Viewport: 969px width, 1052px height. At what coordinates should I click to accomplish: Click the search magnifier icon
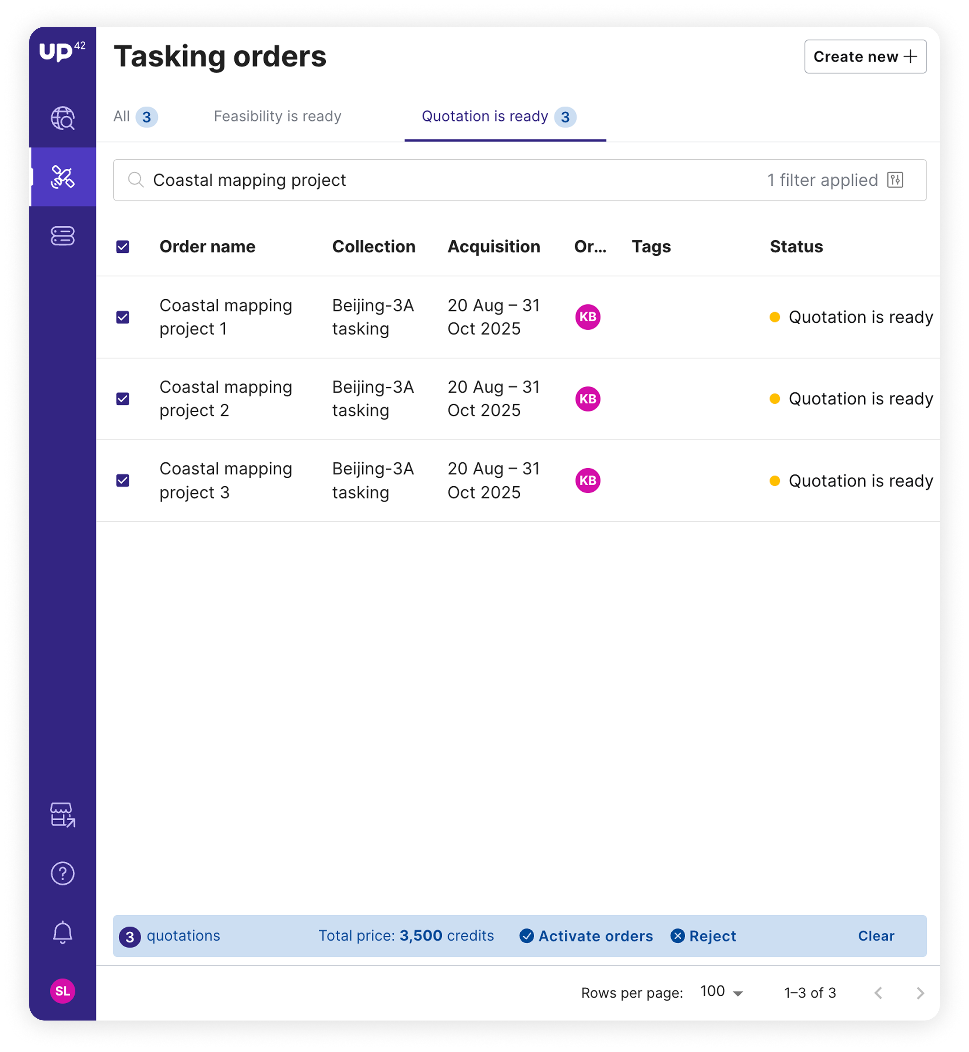click(x=136, y=180)
